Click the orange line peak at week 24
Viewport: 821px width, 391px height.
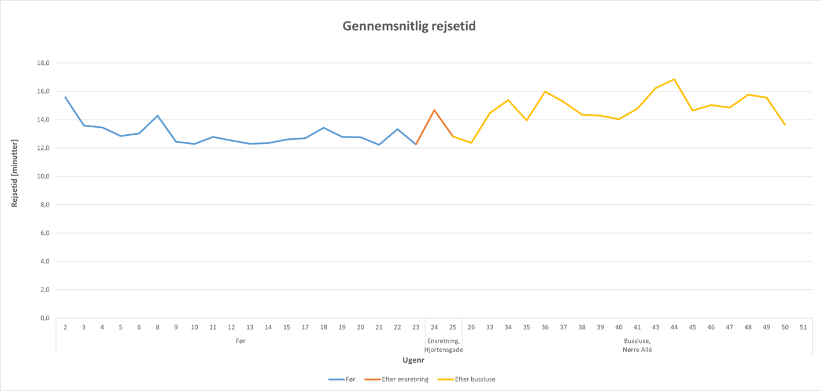[x=434, y=110]
